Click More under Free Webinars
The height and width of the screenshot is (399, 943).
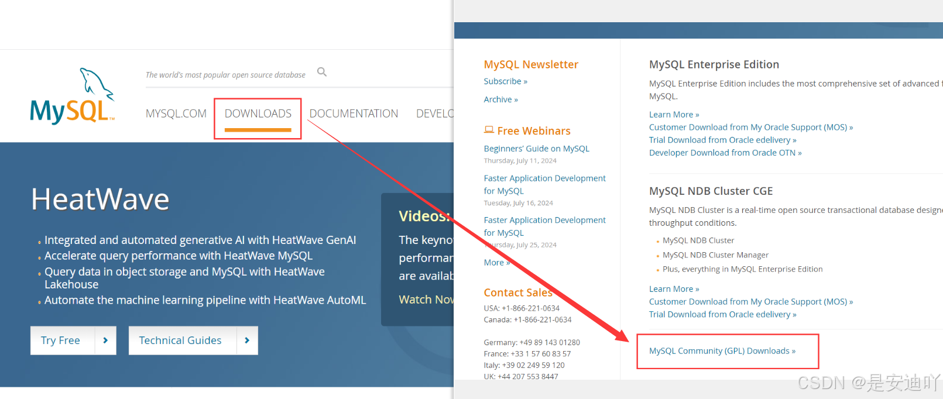497,263
